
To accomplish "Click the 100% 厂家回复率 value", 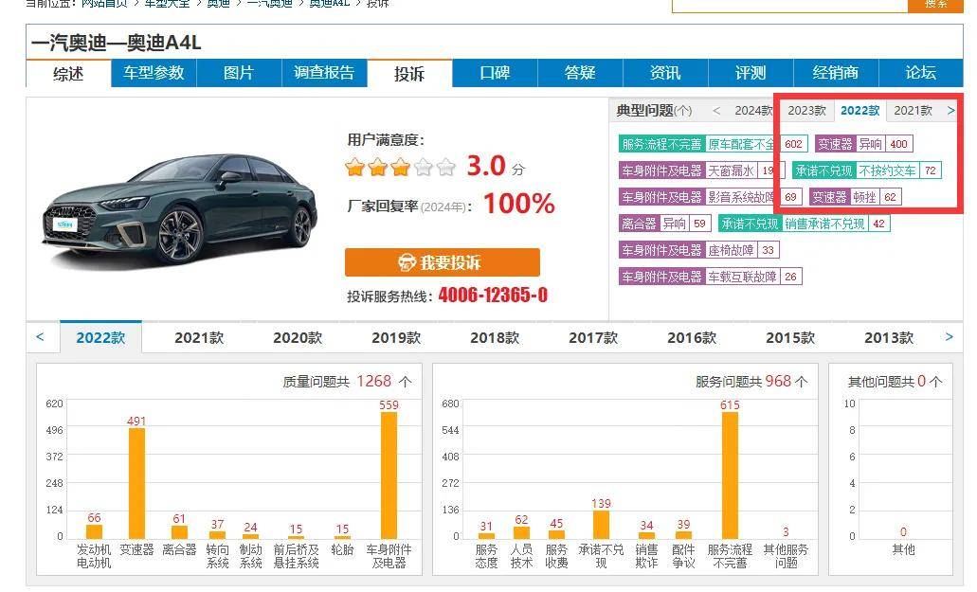I will [518, 204].
